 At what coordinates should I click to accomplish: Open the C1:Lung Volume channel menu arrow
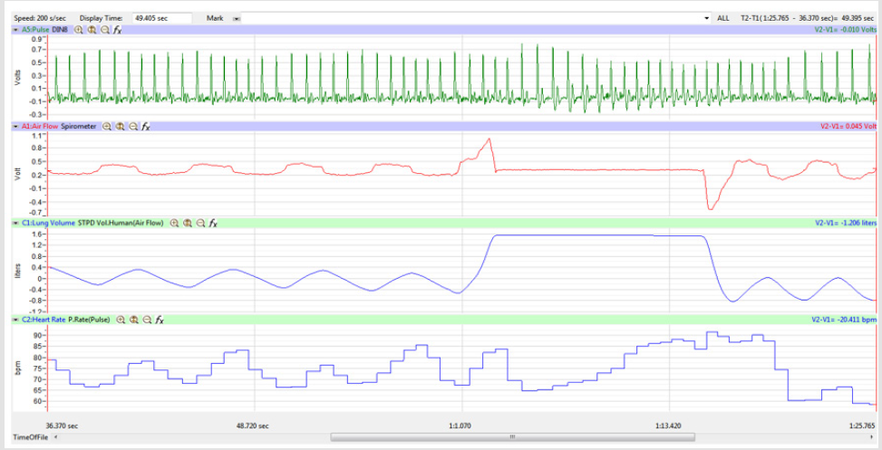pos(15,223)
